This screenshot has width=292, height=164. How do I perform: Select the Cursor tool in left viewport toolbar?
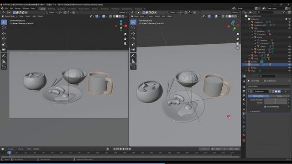point(4,27)
